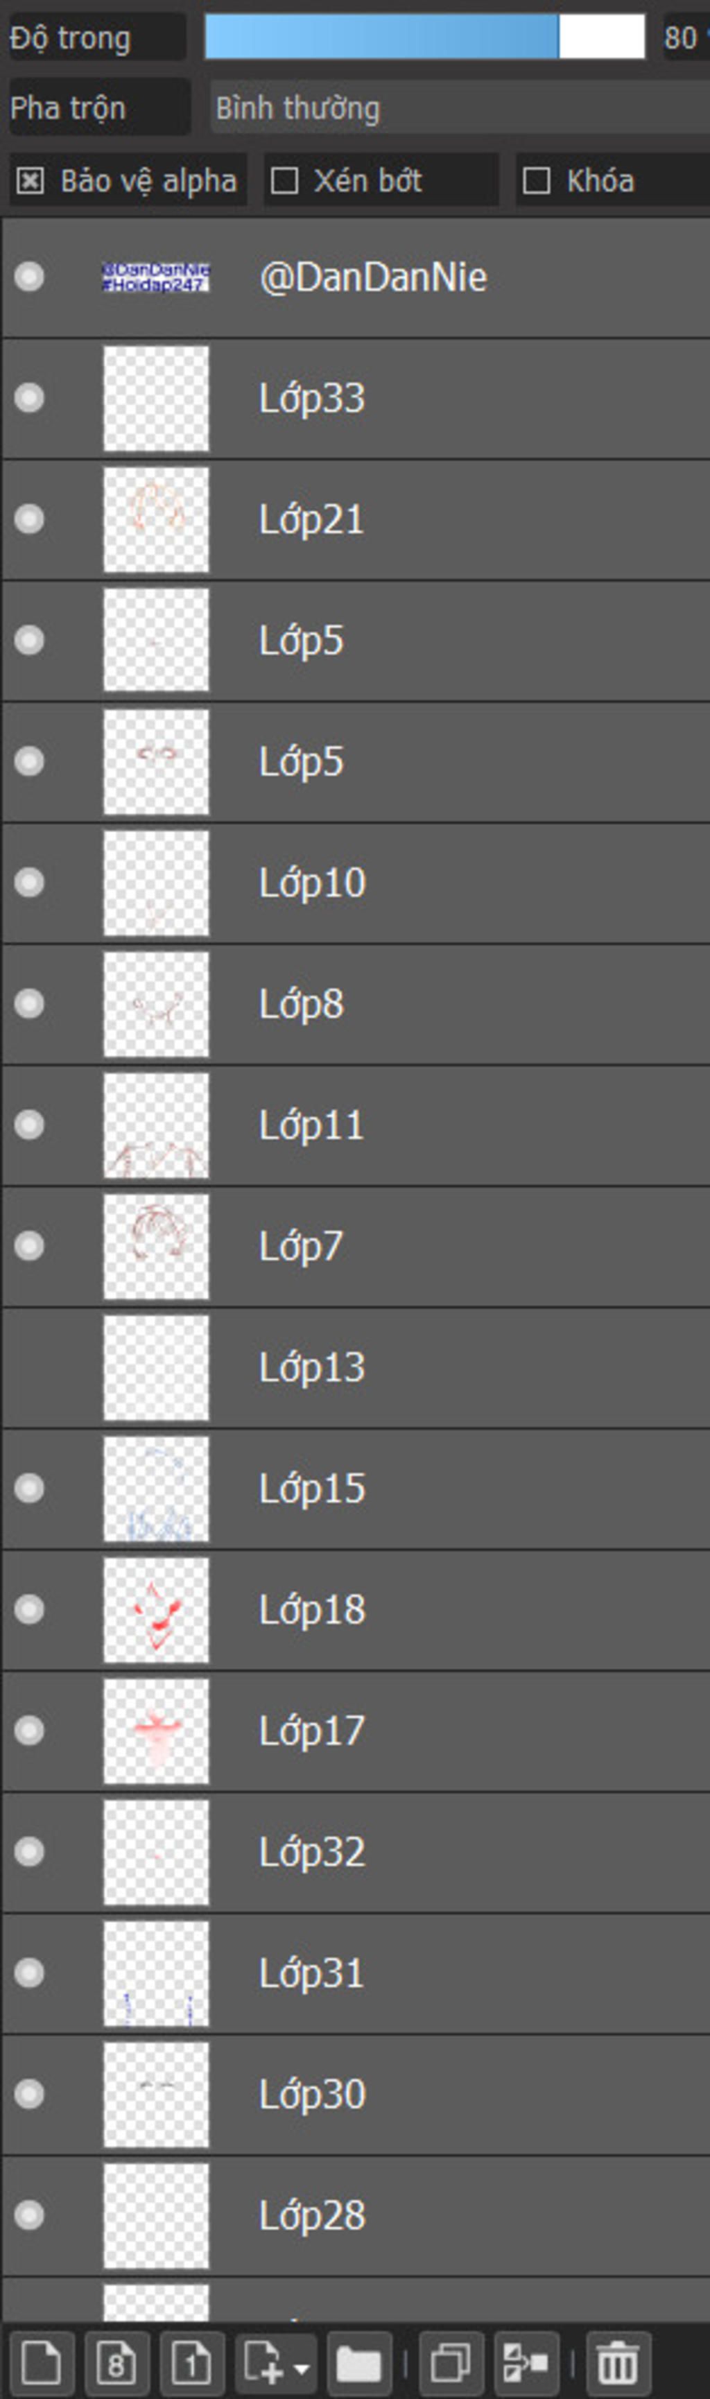Hide the @DanDanNie layer
The width and height of the screenshot is (710, 2399).
coord(30,277)
